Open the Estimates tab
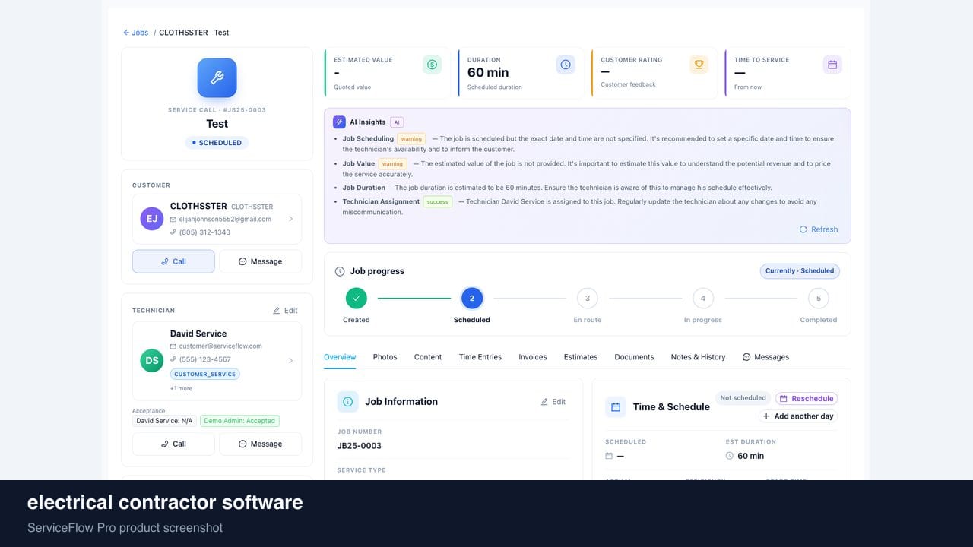The width and height of the screenshot is (973, 547). click(x=581, y=357)
